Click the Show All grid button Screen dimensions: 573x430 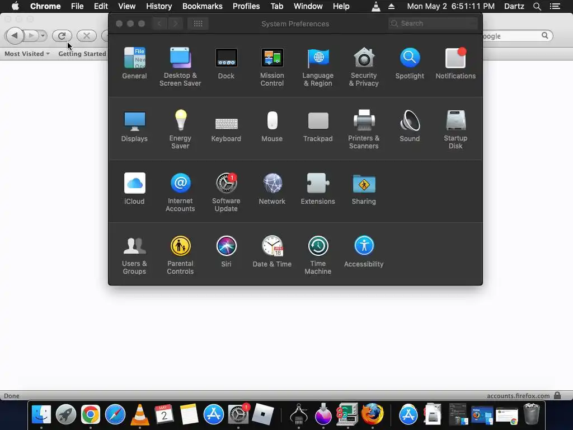(198, 24)
